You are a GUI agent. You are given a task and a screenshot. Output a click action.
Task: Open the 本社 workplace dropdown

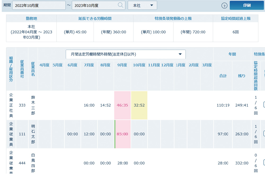coord(142,5)
